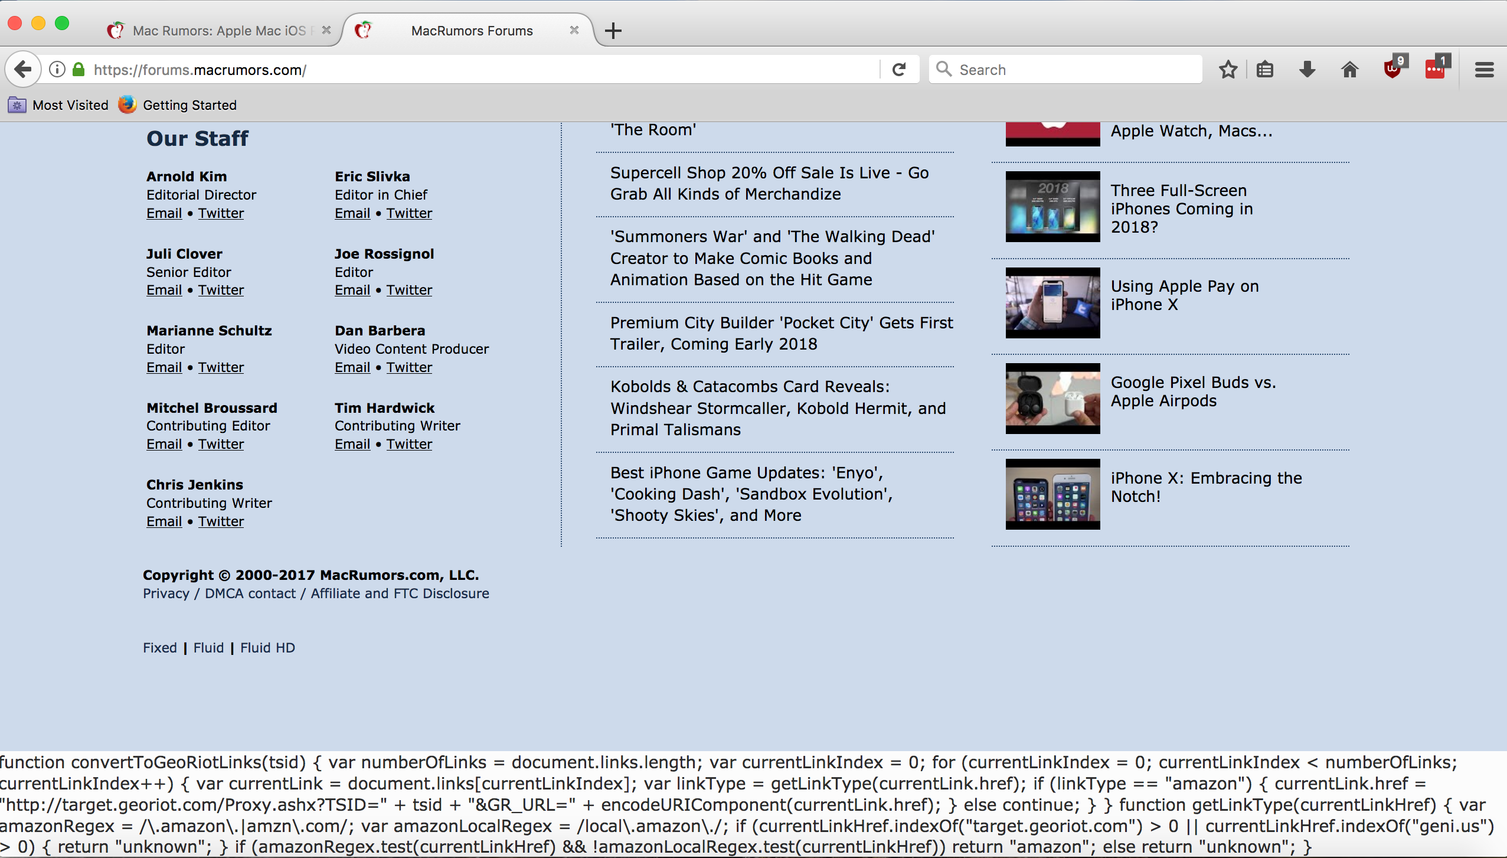Open a new tab with plus button
The width and height of the screenshot is (1507, 858).
[613, 31]
